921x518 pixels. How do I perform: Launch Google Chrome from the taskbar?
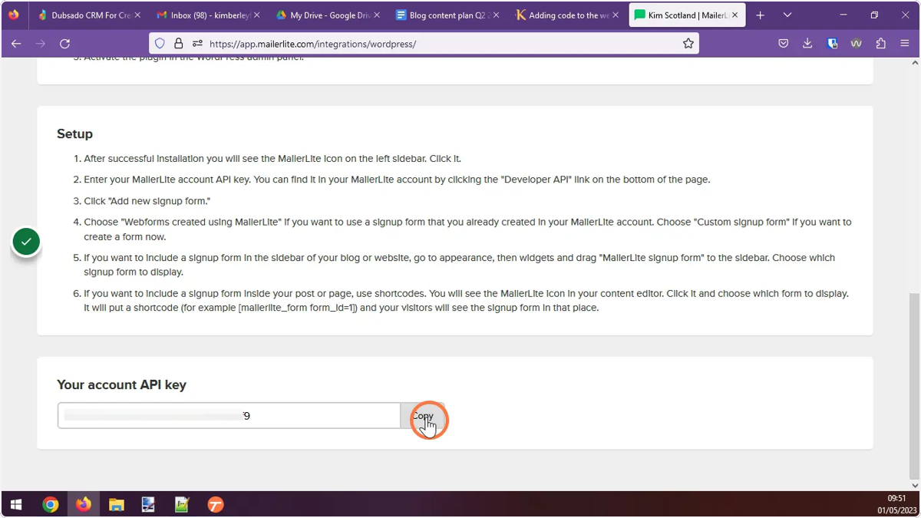[51, 504]
